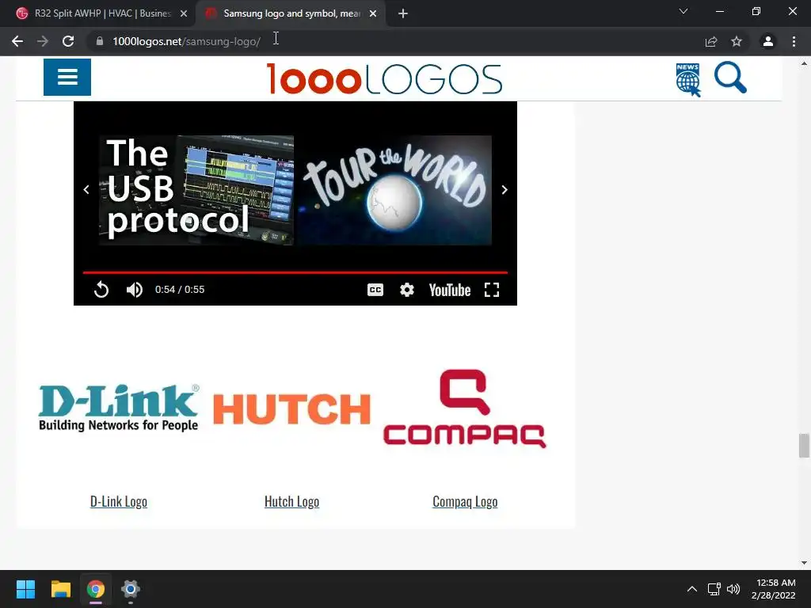Image resolution: width=811 pixels, height=608 pixels.
Task: View site information via the lock icon
Action: click(x=100, y=41)
